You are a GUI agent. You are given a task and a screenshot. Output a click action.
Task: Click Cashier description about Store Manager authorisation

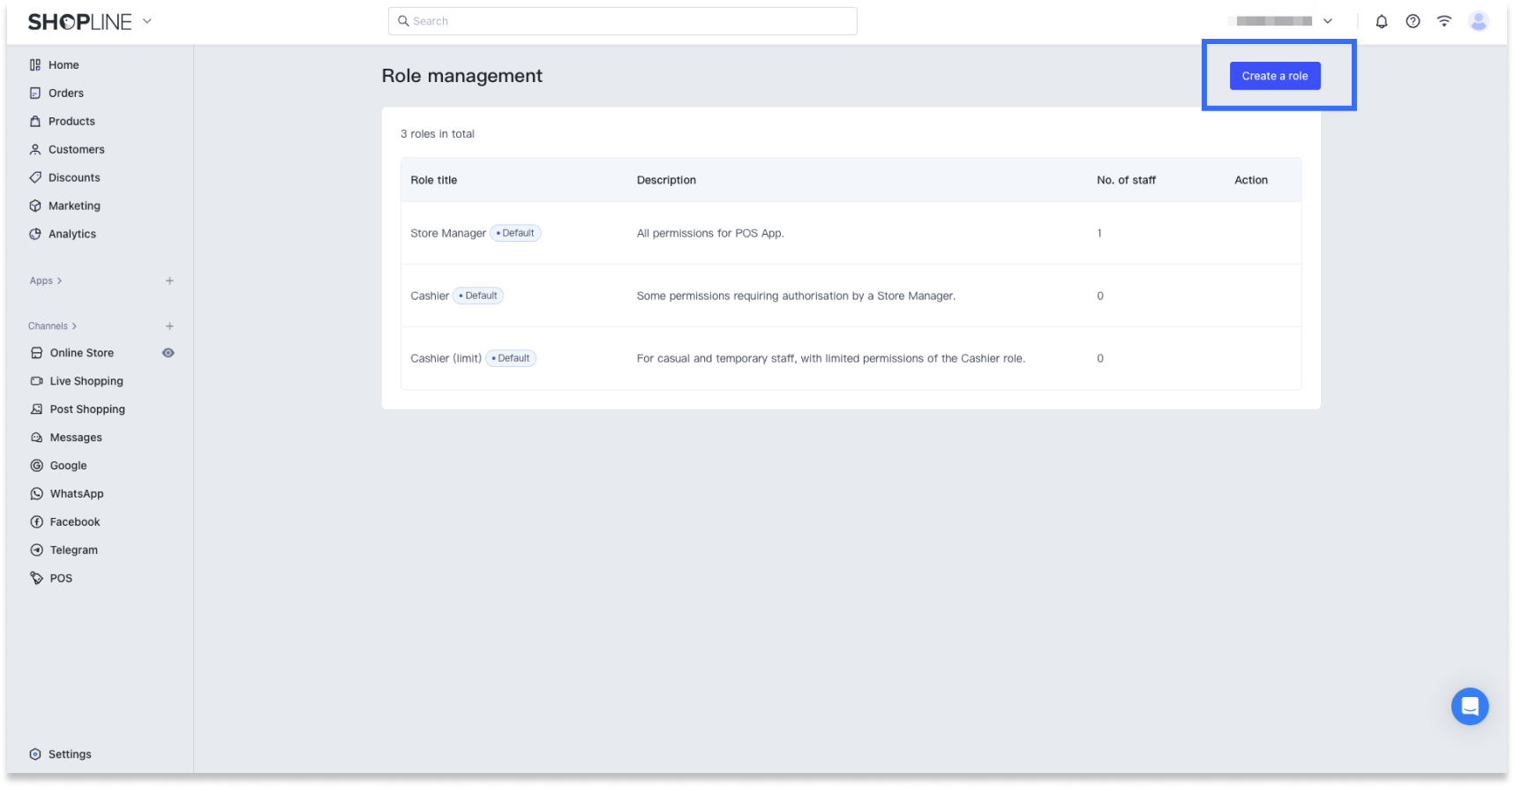(x=797, y=296)
